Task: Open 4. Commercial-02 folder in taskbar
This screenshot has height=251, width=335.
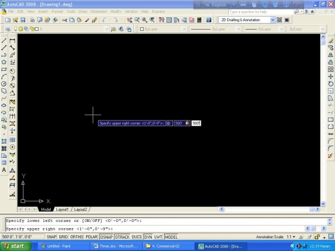Action: [x=168, y=246]
